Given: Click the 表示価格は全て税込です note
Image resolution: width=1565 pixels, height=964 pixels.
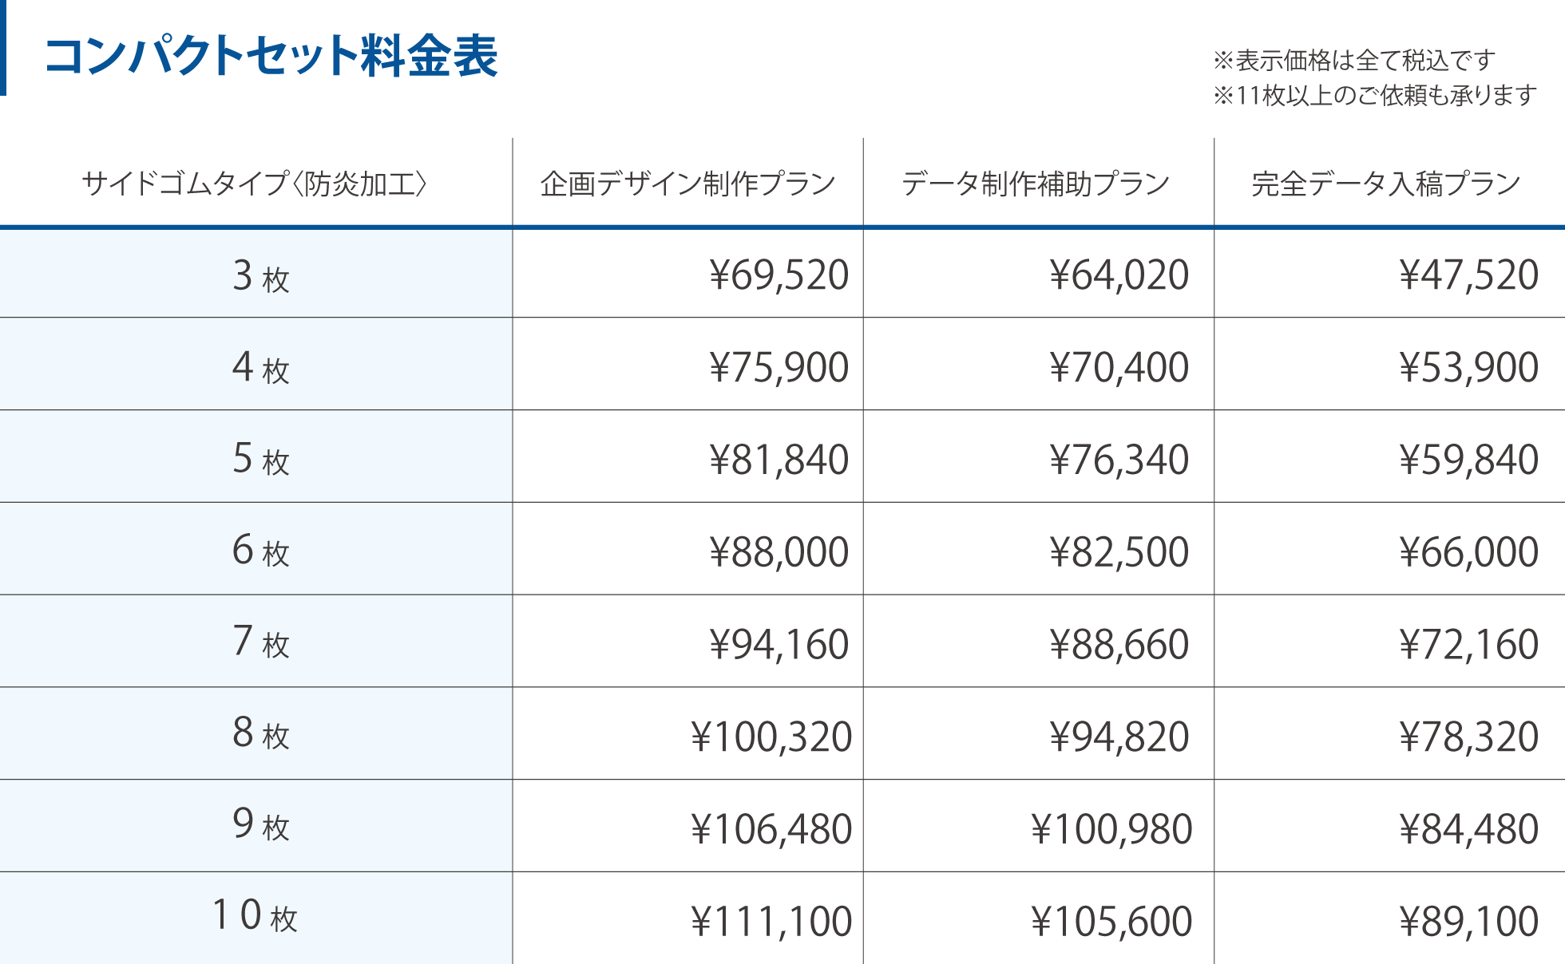Looking at the screenshot, I should click(1354, 60).
